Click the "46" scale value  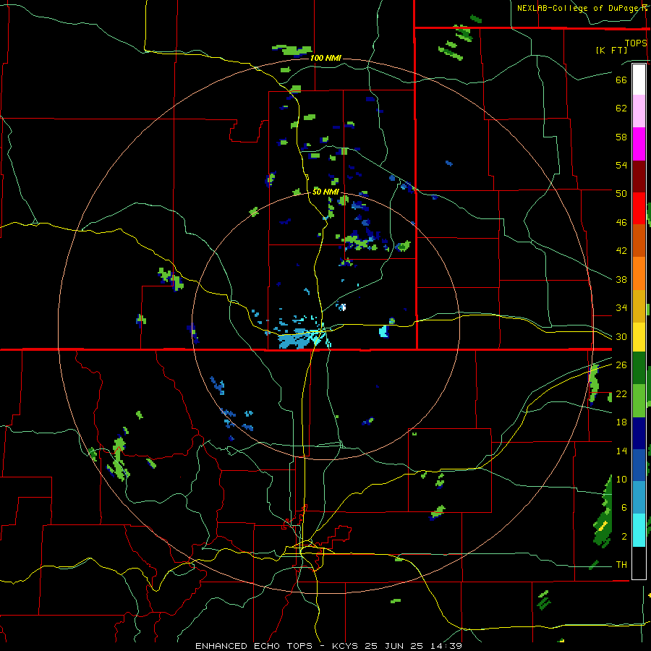click(621, 223)
